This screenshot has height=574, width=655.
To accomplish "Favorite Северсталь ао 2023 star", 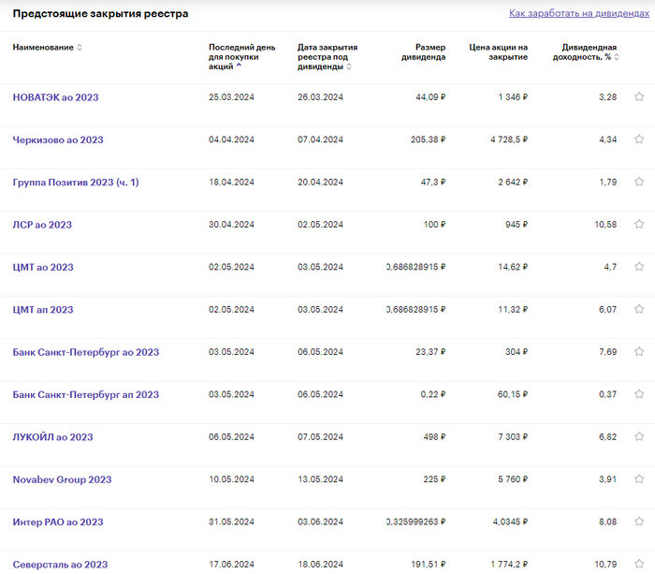I will point(639,565).
